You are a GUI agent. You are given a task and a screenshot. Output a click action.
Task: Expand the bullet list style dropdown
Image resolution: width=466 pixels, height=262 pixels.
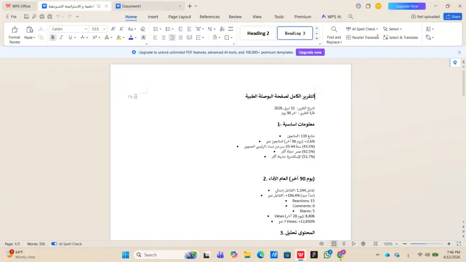pyautogui.click(x=160, y=29)
